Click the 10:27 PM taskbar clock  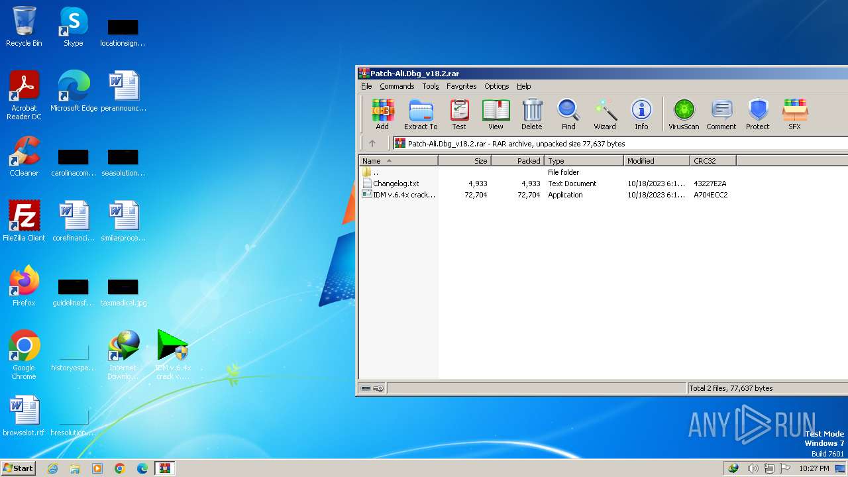tap(814, 468)
